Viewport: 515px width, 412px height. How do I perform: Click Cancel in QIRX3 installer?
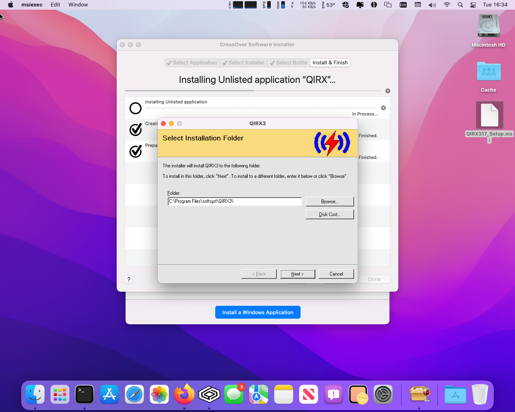(x=336, y=274)
